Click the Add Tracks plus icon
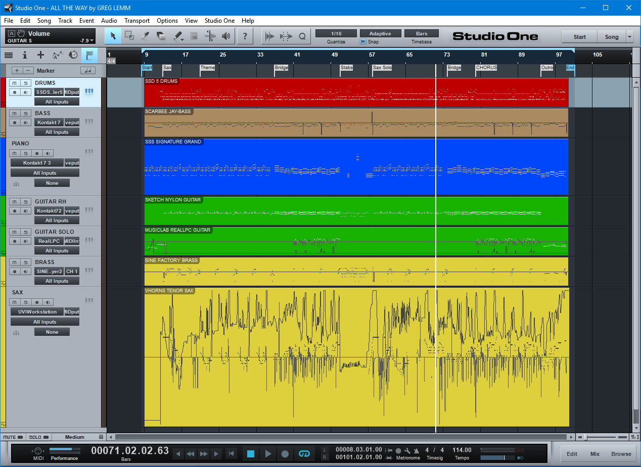This screenshot has height=467, width=641. coord(41,55)
